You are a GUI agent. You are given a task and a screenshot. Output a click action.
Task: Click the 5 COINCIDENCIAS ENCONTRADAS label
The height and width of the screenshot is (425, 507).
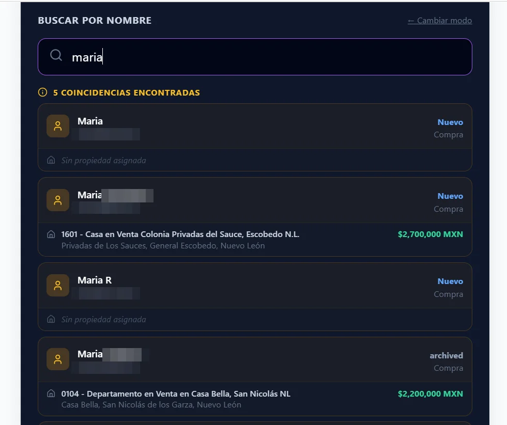(x=127, y=92)
